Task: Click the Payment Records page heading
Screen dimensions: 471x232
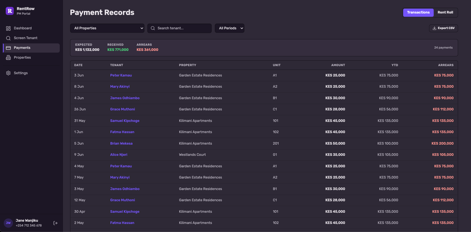Action: (102, 12)
